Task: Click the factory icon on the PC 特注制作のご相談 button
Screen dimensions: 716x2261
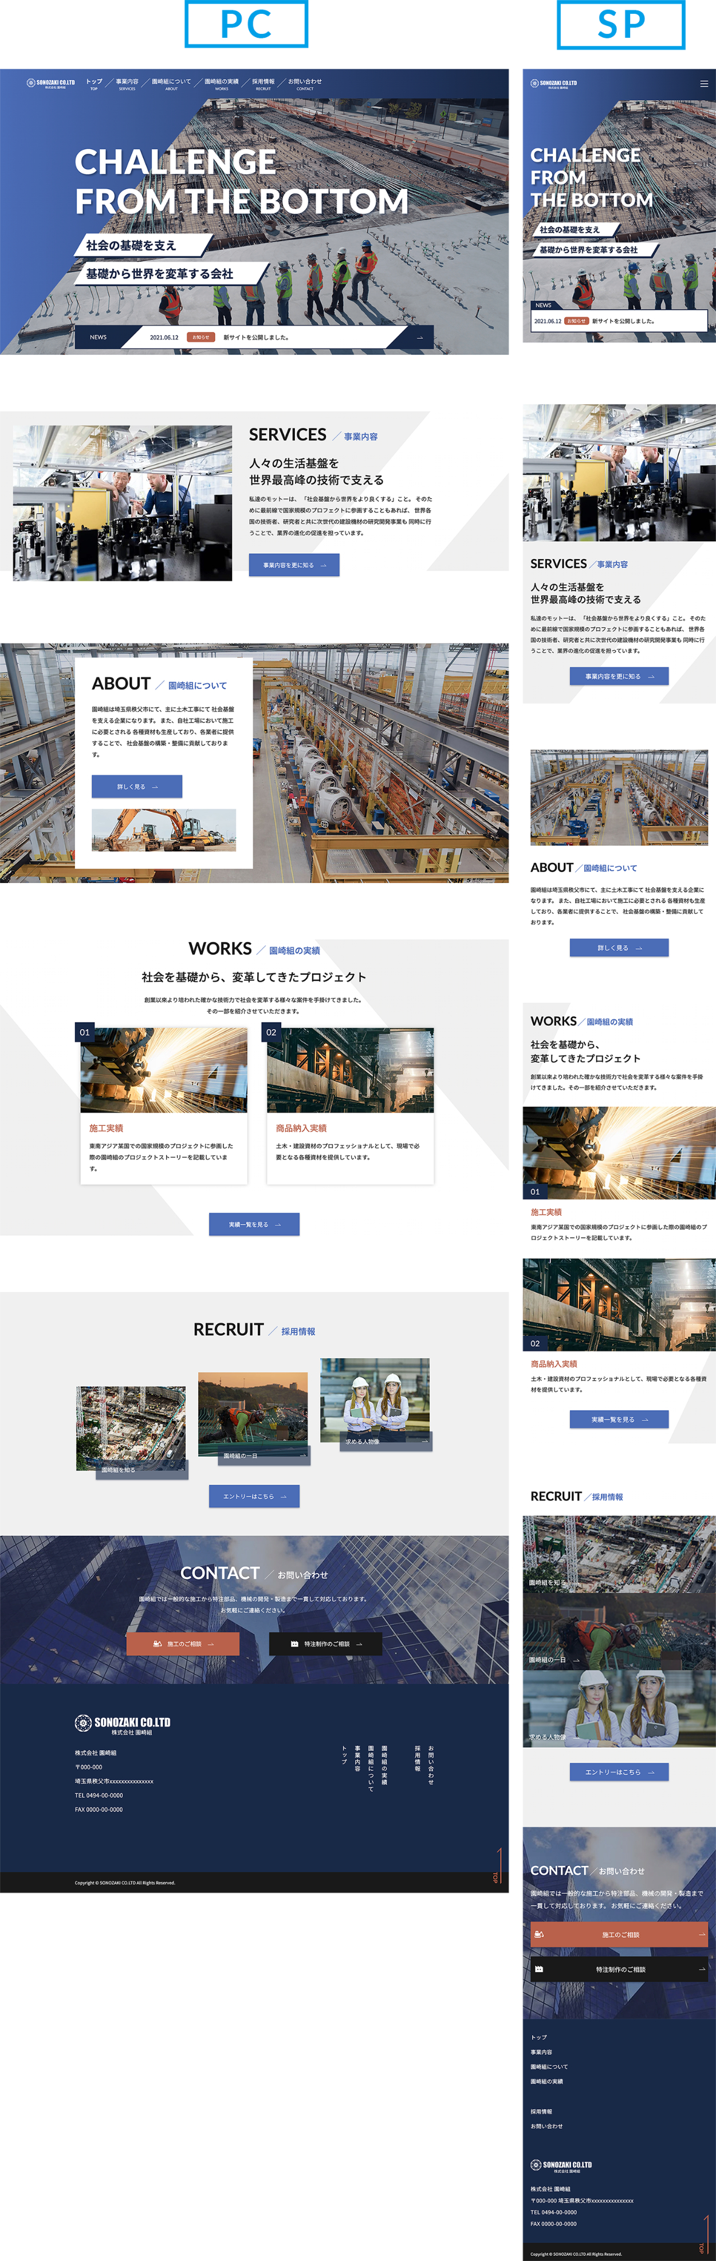Action: 294,1644
